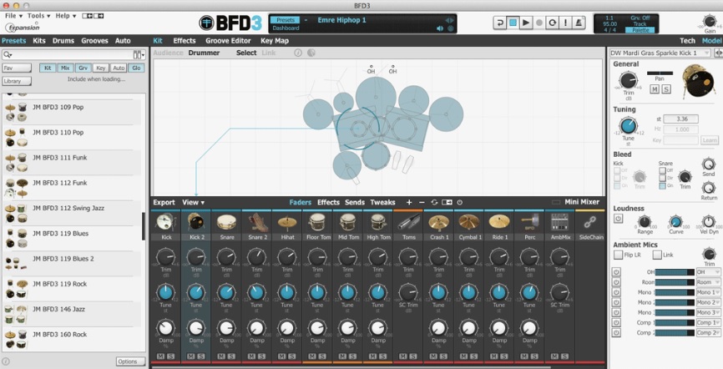Mute the drum with General M button
Screen dimensions: 723x369
point(655,89)
